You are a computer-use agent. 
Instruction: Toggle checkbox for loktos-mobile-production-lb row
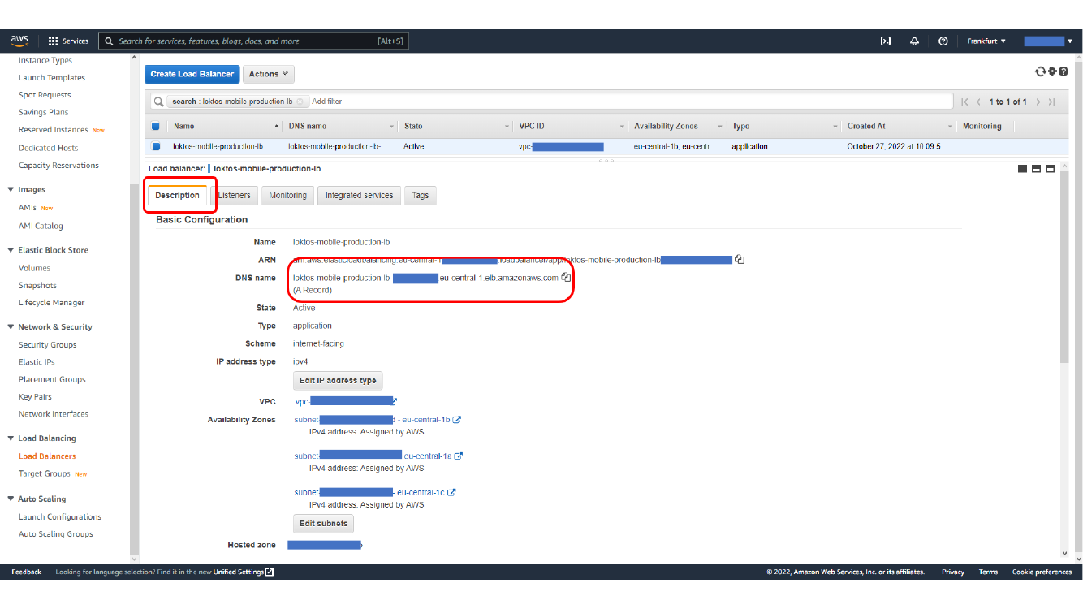pyautogui.click(x=156, y=147)
